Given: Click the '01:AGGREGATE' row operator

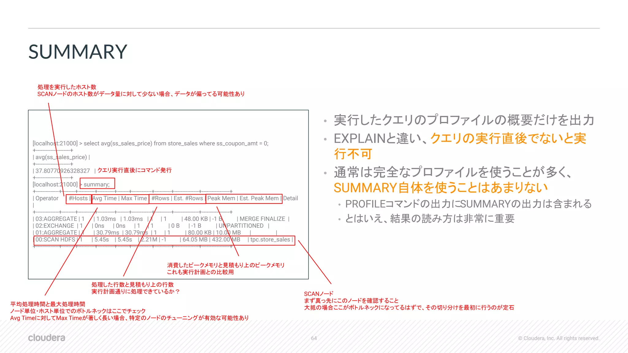Looking at the screenshot, I should point(56,233).
